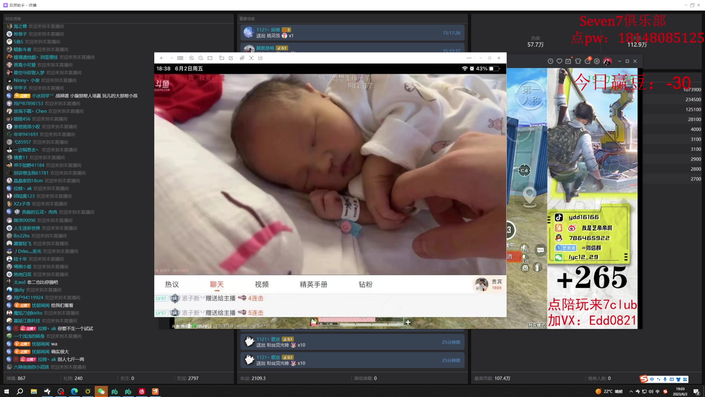Open favorites using the heart icon
This screenshot has height=397, width=705.
559,61
